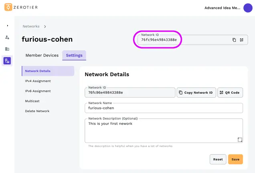Click the Network ID field in Network Details
Image resolution: width=255 pixels, height=173 pixels.
click(x=130, y=93)
